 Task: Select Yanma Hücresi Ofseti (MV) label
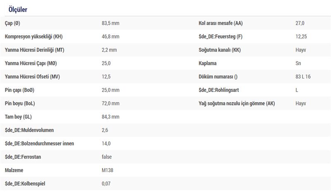[x=32, y=76]
